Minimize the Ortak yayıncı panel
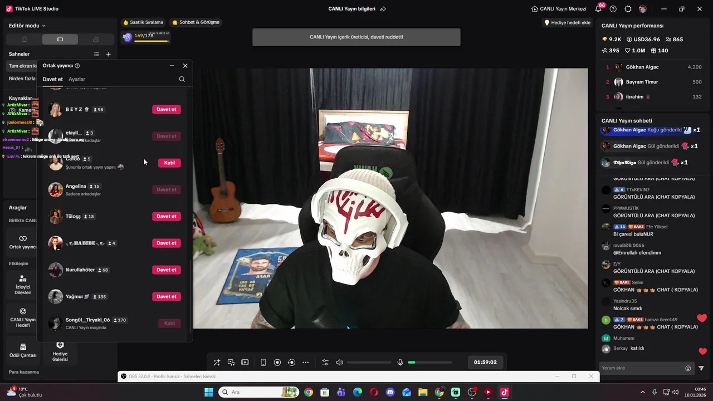The width and height of the screenshot is (713, 401). [172, 66]
